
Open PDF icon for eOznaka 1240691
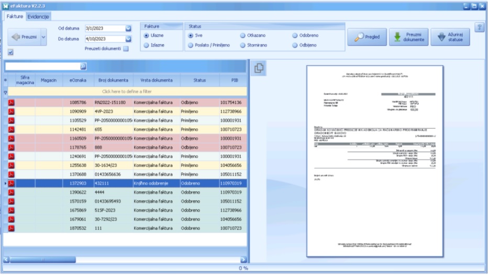click(12, 156)
